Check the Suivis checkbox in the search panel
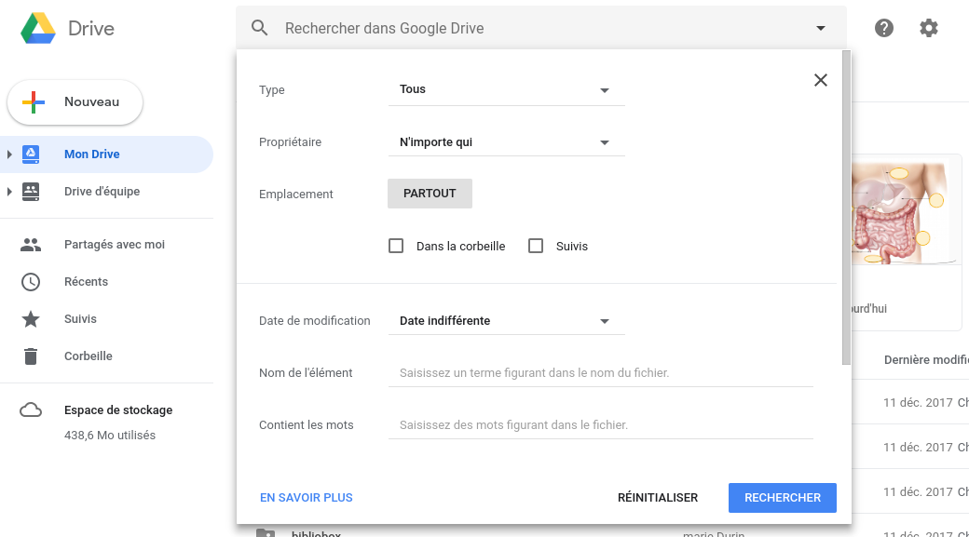 (536, 245)
